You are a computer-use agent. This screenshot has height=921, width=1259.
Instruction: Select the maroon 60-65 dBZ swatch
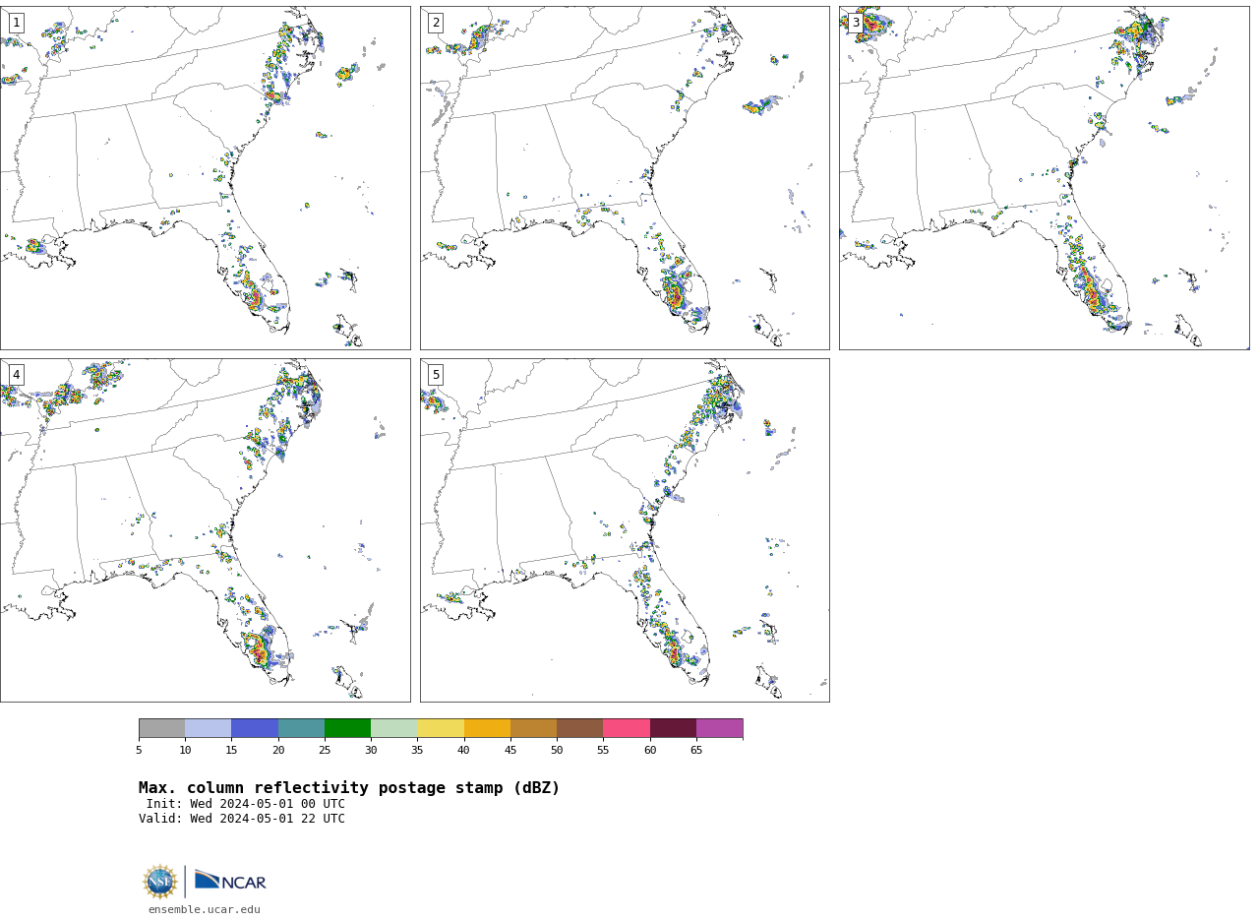pyautogui.click(x=673, y=728)
